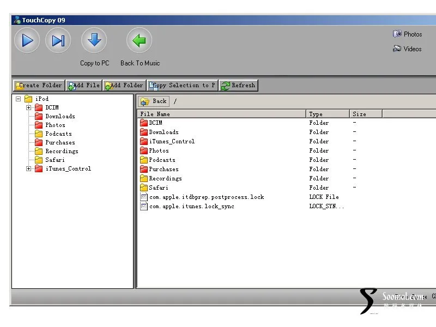Screen dimensions: 436x327
Task: Select the Downloads name in file list
Action: [x=164, y=132]
